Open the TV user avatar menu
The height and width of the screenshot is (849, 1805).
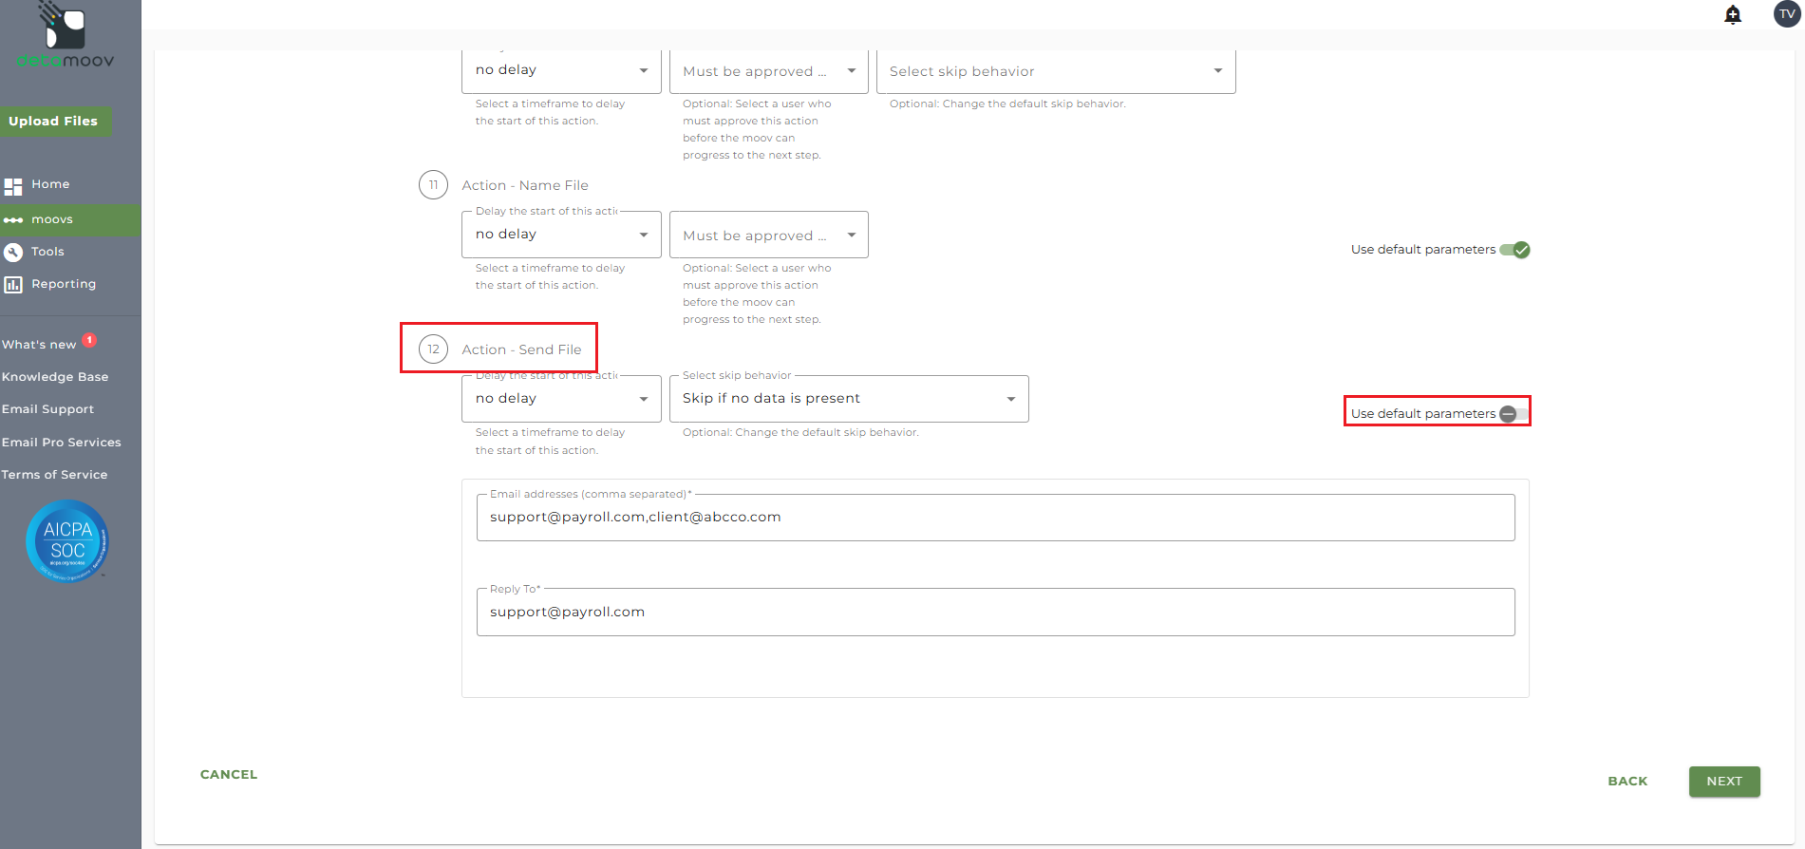point(1786,14)
